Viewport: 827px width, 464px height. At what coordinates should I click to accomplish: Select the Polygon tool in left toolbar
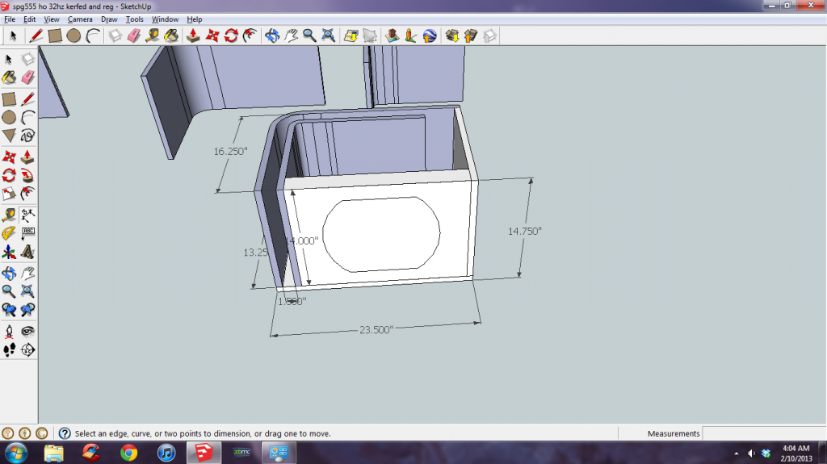[x=9, y=136]
